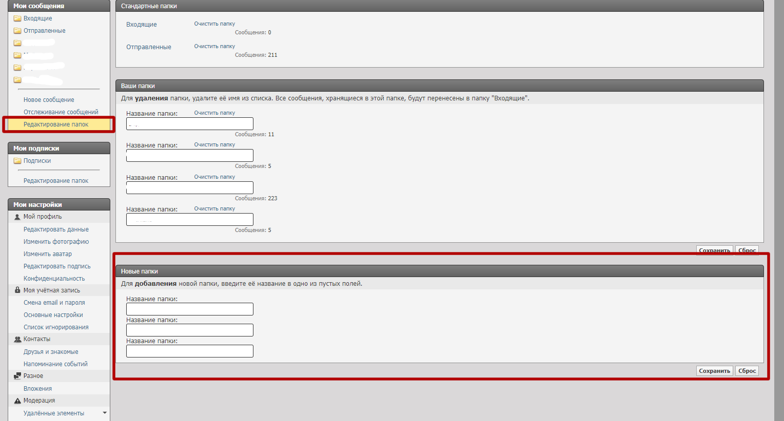This screenshot has height=421, width=784.
Task: Click Очистить папку for folder with 223 messages
Action: tap(214, 177)
